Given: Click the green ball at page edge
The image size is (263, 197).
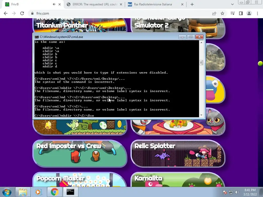Looking at the screenshot, I should point(260,64).
